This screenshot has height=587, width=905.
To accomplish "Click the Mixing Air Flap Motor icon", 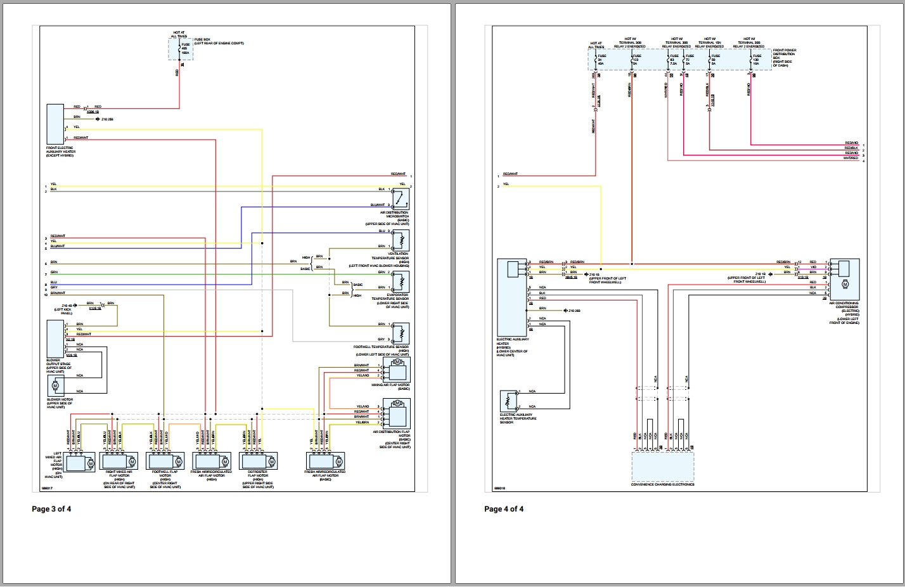I will pos(397,370).
